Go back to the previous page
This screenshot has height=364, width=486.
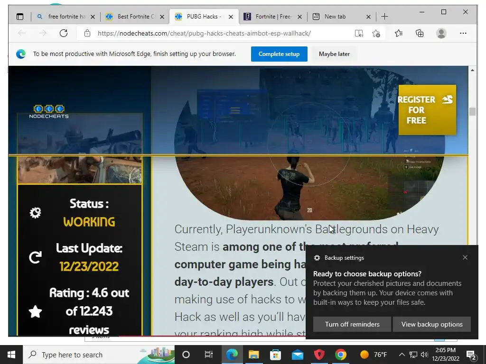coord(22,33)
